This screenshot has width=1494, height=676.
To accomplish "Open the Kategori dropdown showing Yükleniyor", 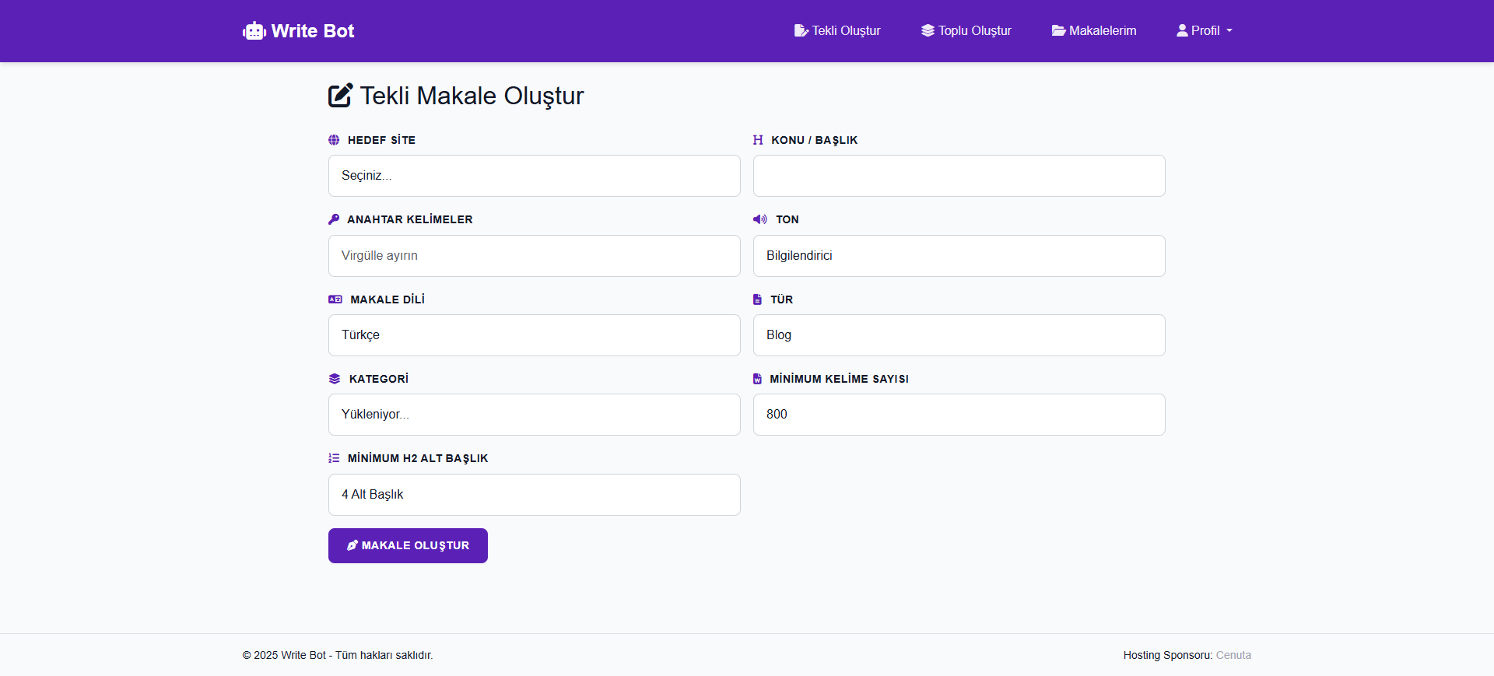I will (535, 415).
